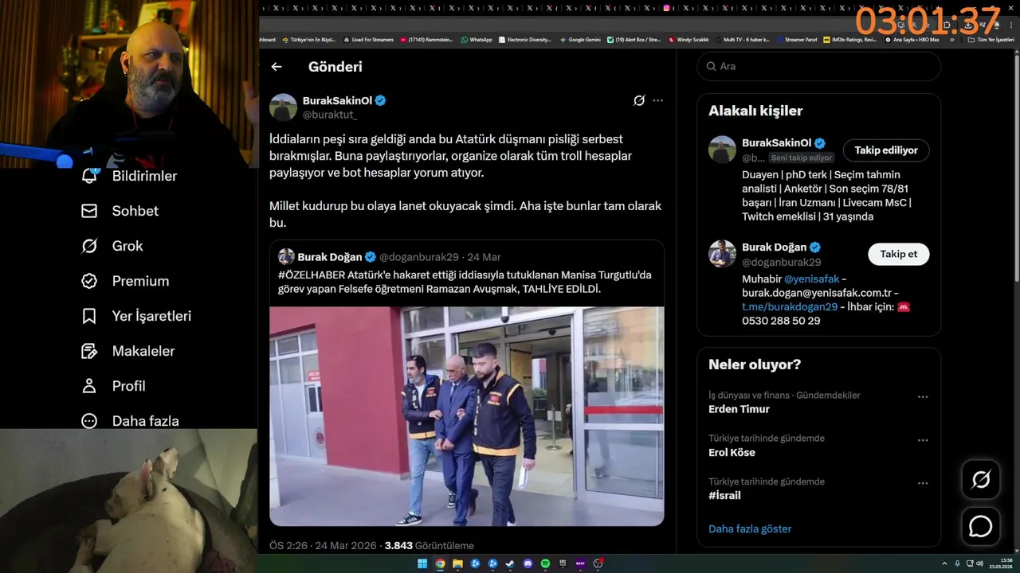
Task: Click Daha fazla göster under trends
Action: click(x=750, y=528)
